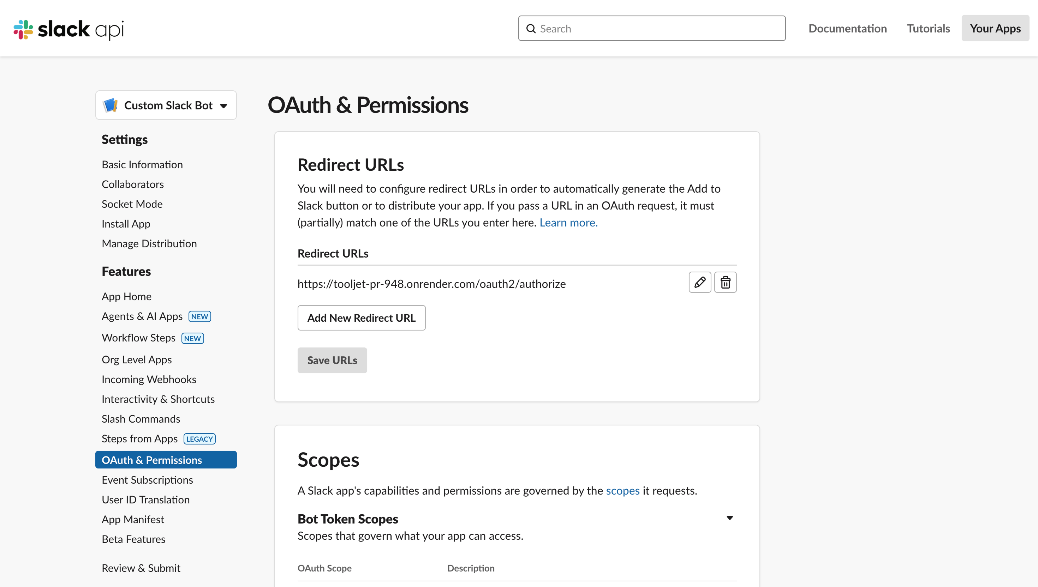Delete the redirect URL using the trash icon
The width and height of the screenshot is (1038, 587).
[x=725, y=282]
